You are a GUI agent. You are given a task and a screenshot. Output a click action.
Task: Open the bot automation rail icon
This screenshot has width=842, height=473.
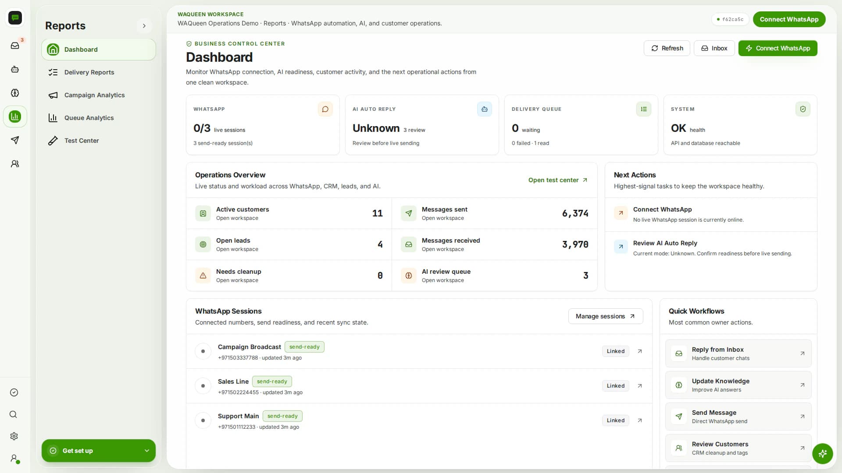(15, 69)
